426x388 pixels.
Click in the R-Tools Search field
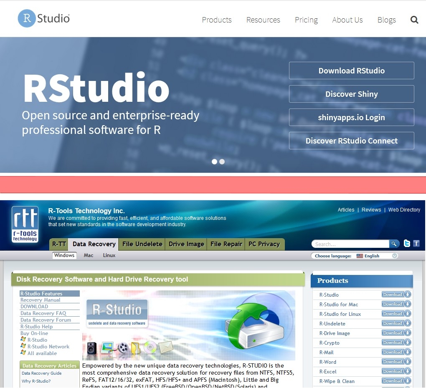(x=350, y=244)
